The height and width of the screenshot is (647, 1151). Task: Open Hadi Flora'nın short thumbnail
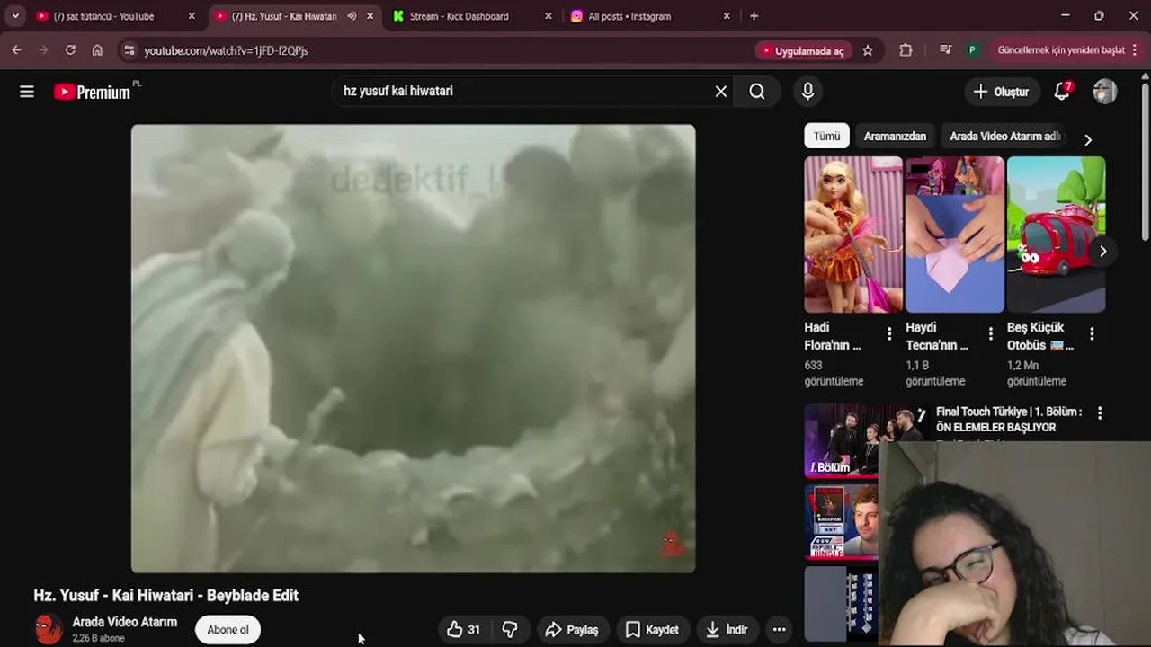coord(853,235)
